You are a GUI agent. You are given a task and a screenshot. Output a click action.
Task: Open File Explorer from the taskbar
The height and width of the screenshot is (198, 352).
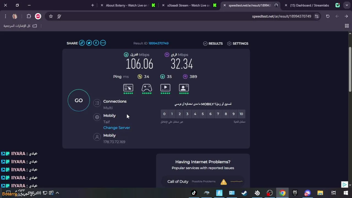[320, 193]
